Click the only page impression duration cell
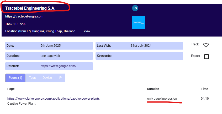This screenshot has width=222, height=114. tap(162, 99)
